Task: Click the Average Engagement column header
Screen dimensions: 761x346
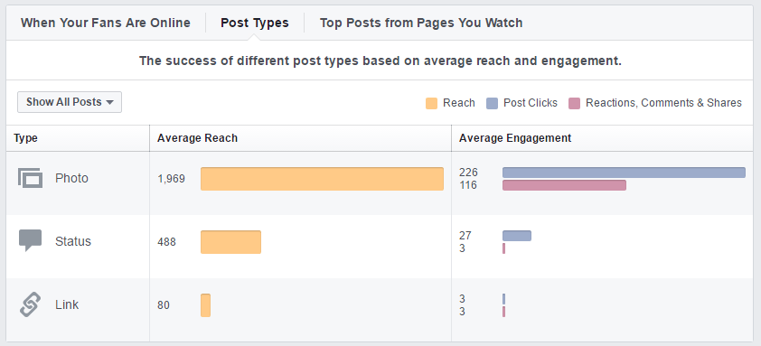Action: [515, 138]
